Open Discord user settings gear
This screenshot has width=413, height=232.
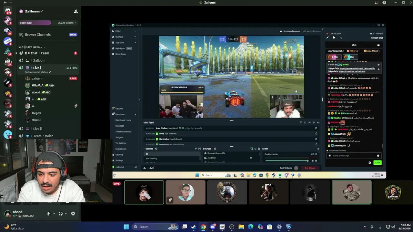(73, 214)
